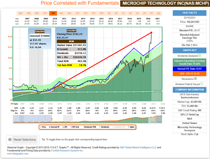
Task: Choose the 9Y range tab
Action: 109,13
